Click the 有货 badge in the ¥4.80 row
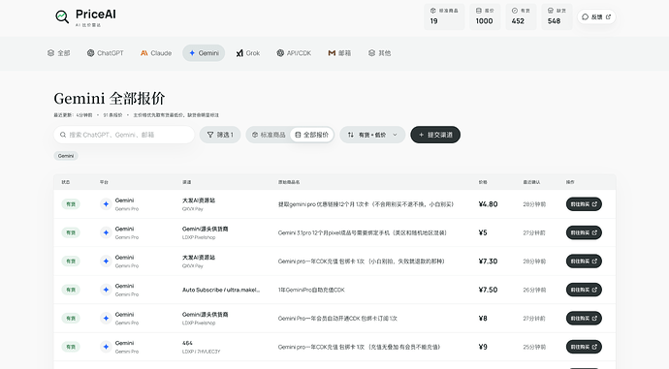The width and height of the screenshot is (669, 369). click(x=71, y=204)
